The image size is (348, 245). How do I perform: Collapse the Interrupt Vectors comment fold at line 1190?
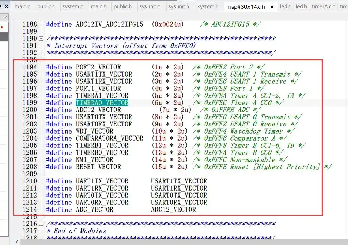(x=41, y=39)
